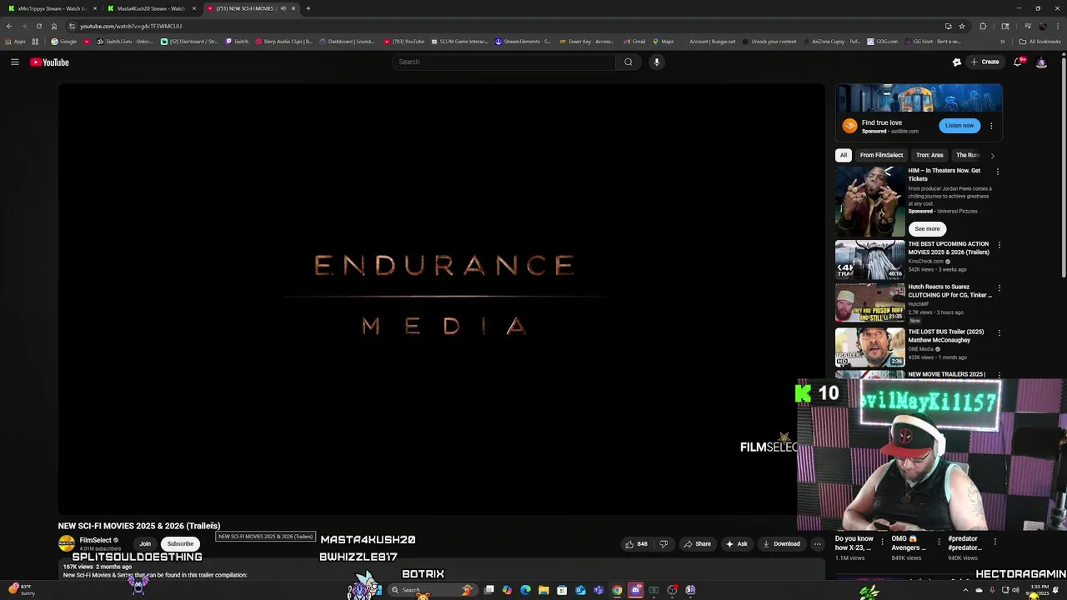Screen dimensions: 1067x600
Task: Click the browser address bar URL
Action: [x=131, y=26]
